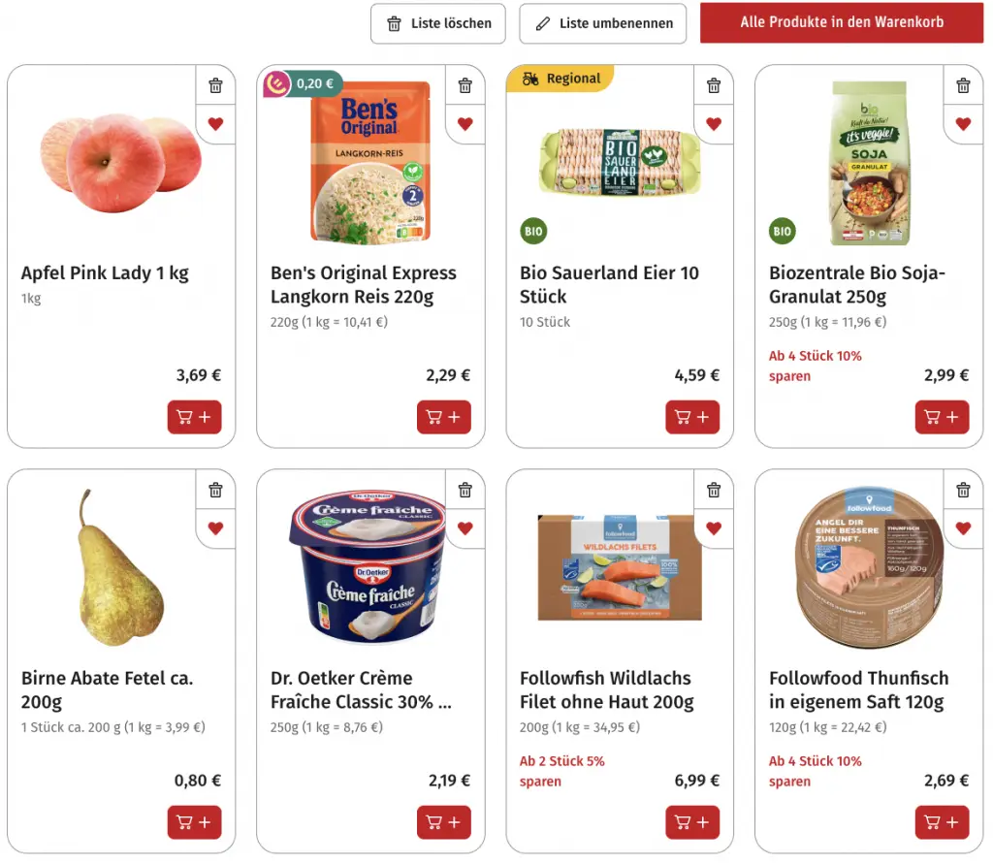Remove Dr. Oetker Crème Fraîche via trash
993x863 pixels.
[x=464, y=490]
